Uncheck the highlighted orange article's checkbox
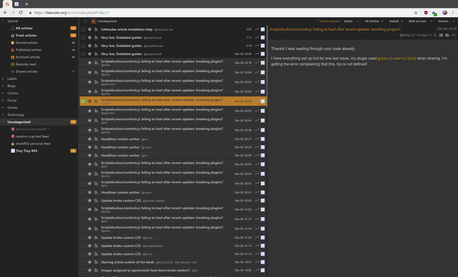This screenshot has height=277, width=458. coord(83,101)
